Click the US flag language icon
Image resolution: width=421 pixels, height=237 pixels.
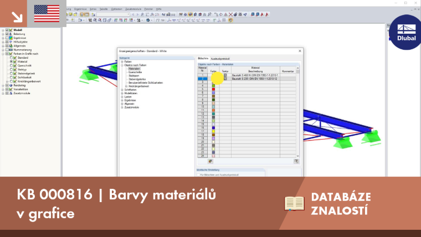[x=47, y=13]
